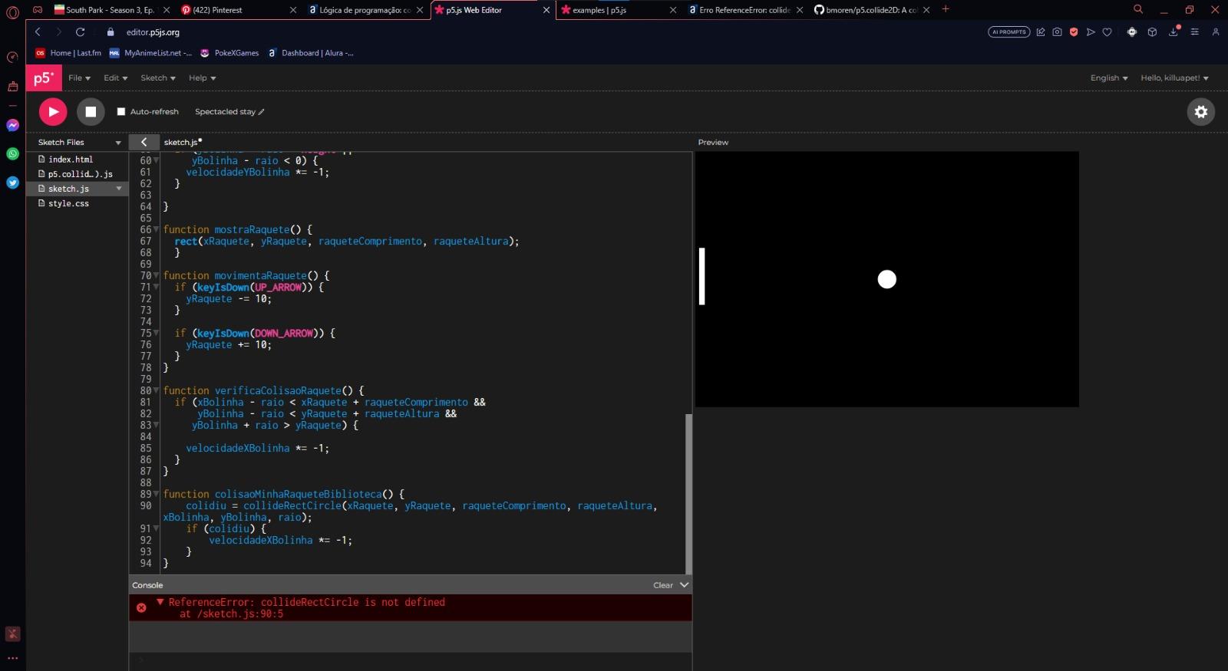Open the Help menu
This screenshot has height=671, width=1228.
203,78
